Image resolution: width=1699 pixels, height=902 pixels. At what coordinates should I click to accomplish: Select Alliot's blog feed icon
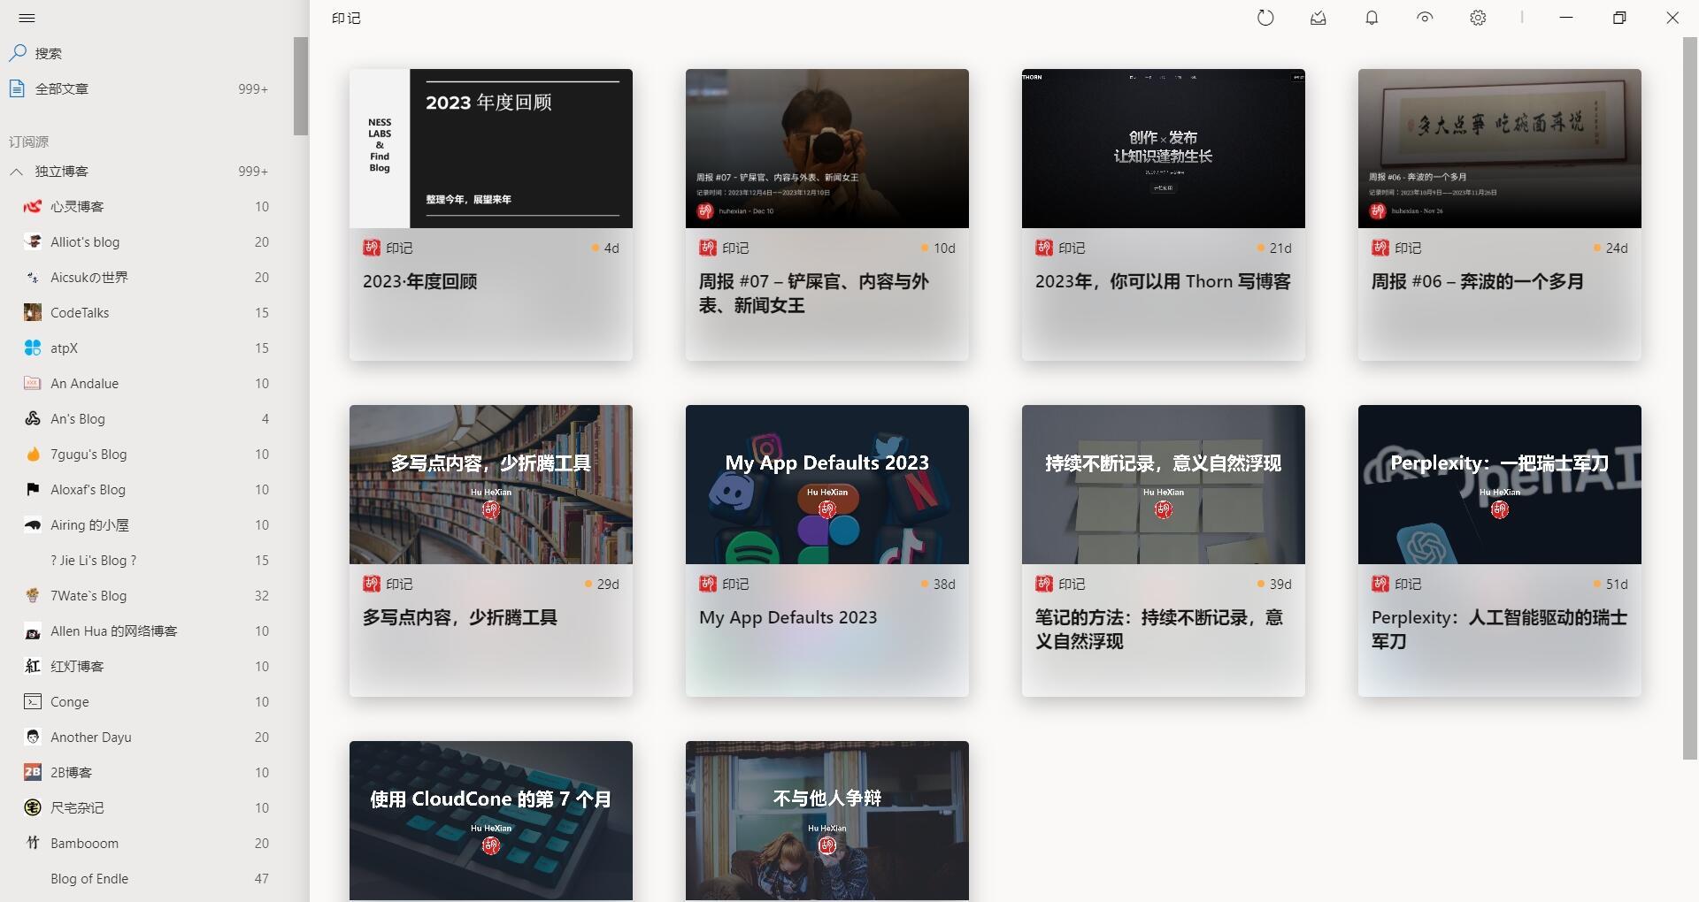point(33,242)
